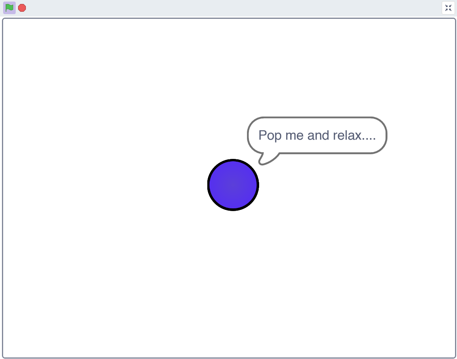Pop the purple circle sprite

click(233, 185)
